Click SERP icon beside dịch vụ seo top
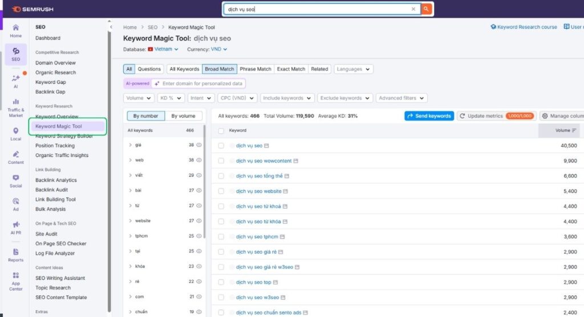 coord(275,282)
